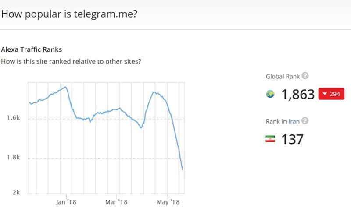Image resolution: width=351 pixels, height=219 pixels.
Task: Click the May '18 axis label
Action: pos(169,202)
